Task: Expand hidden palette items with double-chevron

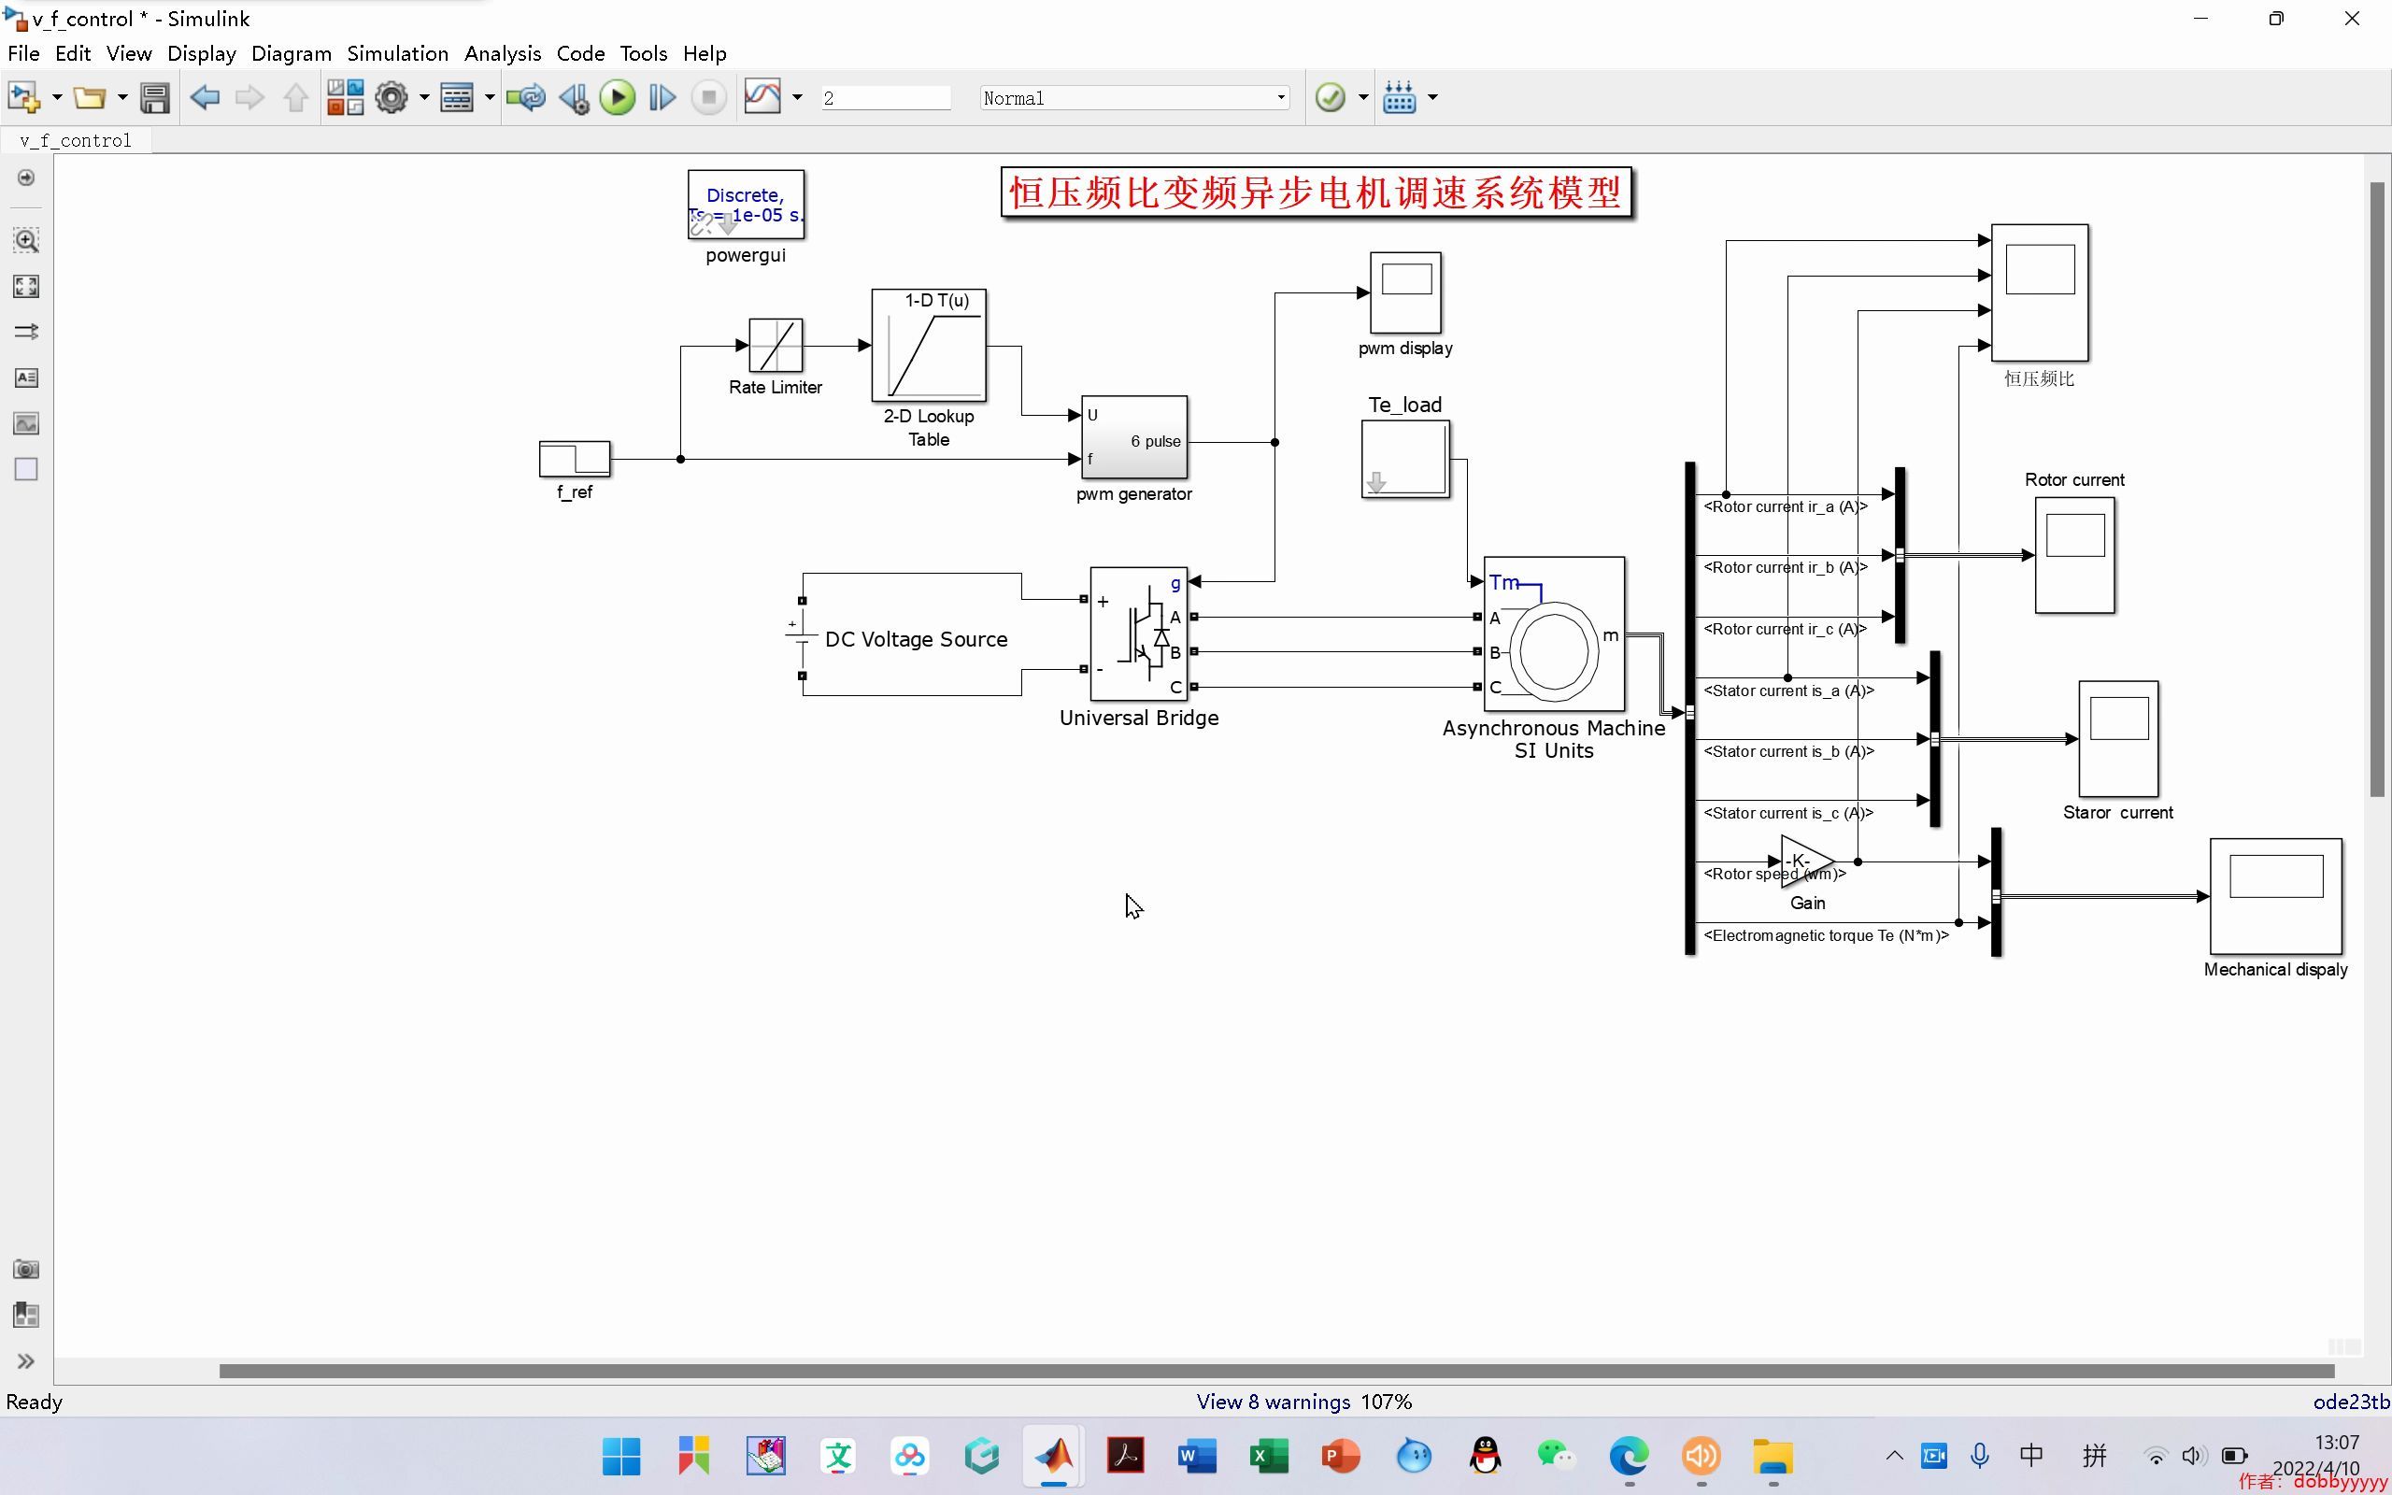Action: pos(26,1361)
